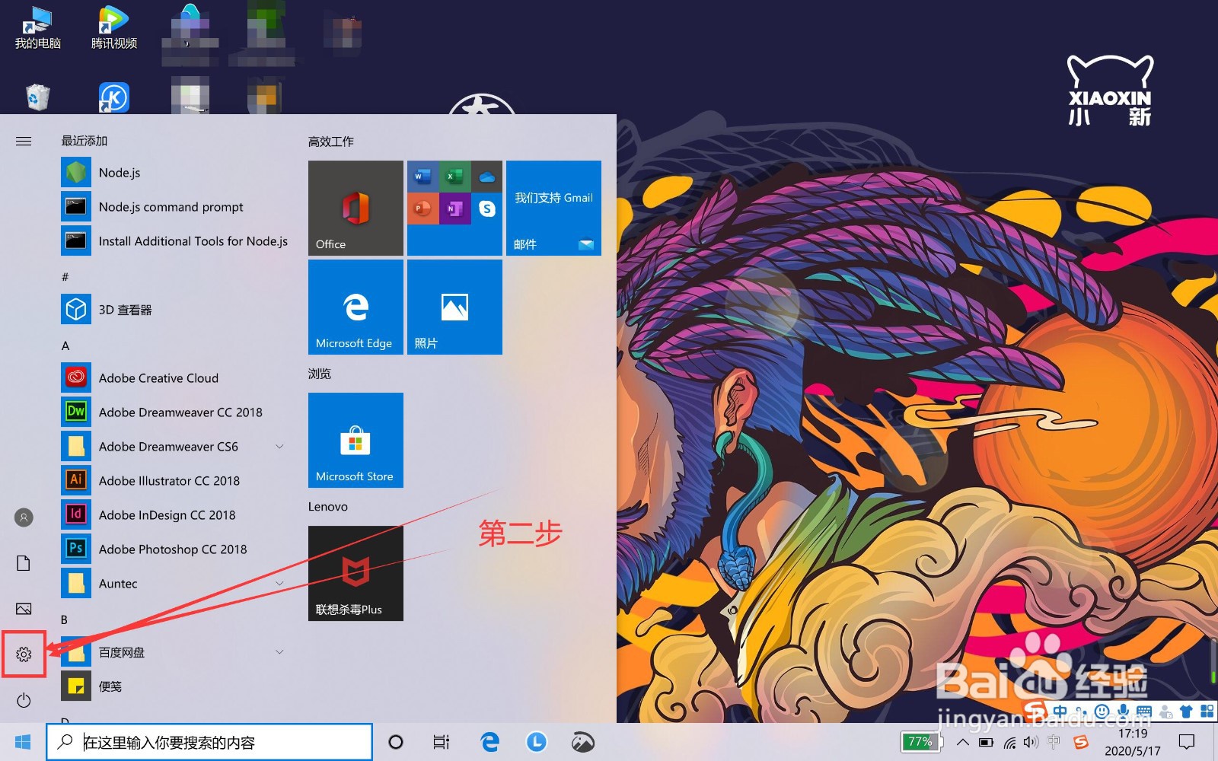Open Adobe Dreamweaver CC 2018
1218x761 pixels.
[177, 412]
